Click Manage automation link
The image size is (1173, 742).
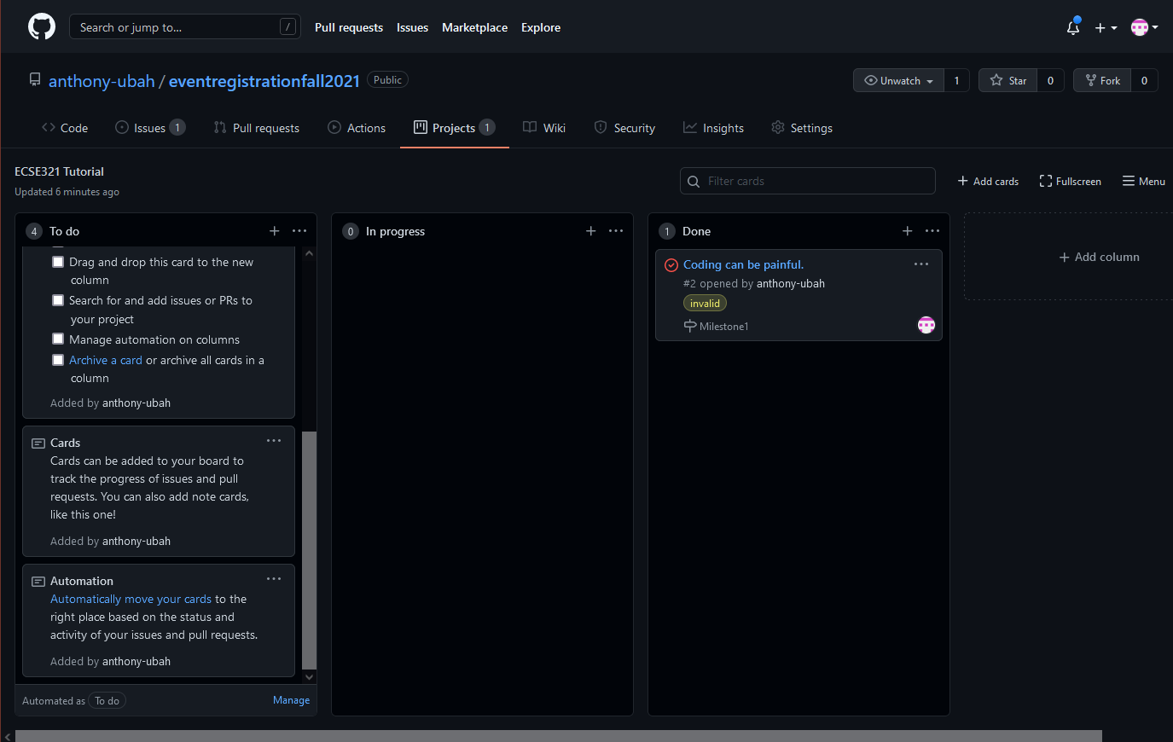[x=291, y=700]
